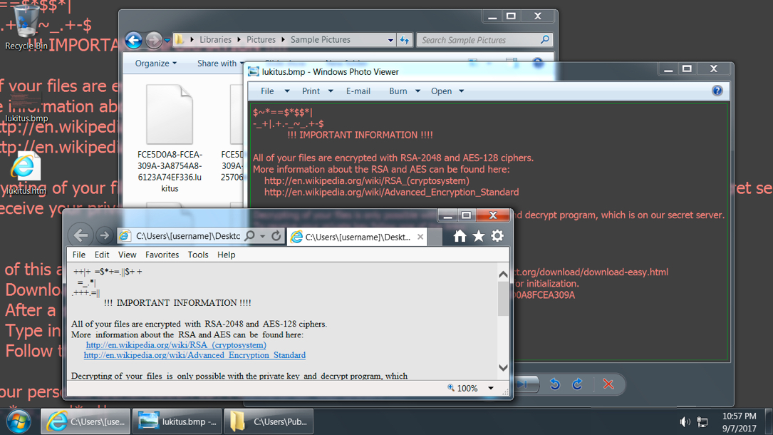This screenshot has height=435, width=773.
Task: Rotate the photo counterclockwise
Action: (x=554, y=384)
